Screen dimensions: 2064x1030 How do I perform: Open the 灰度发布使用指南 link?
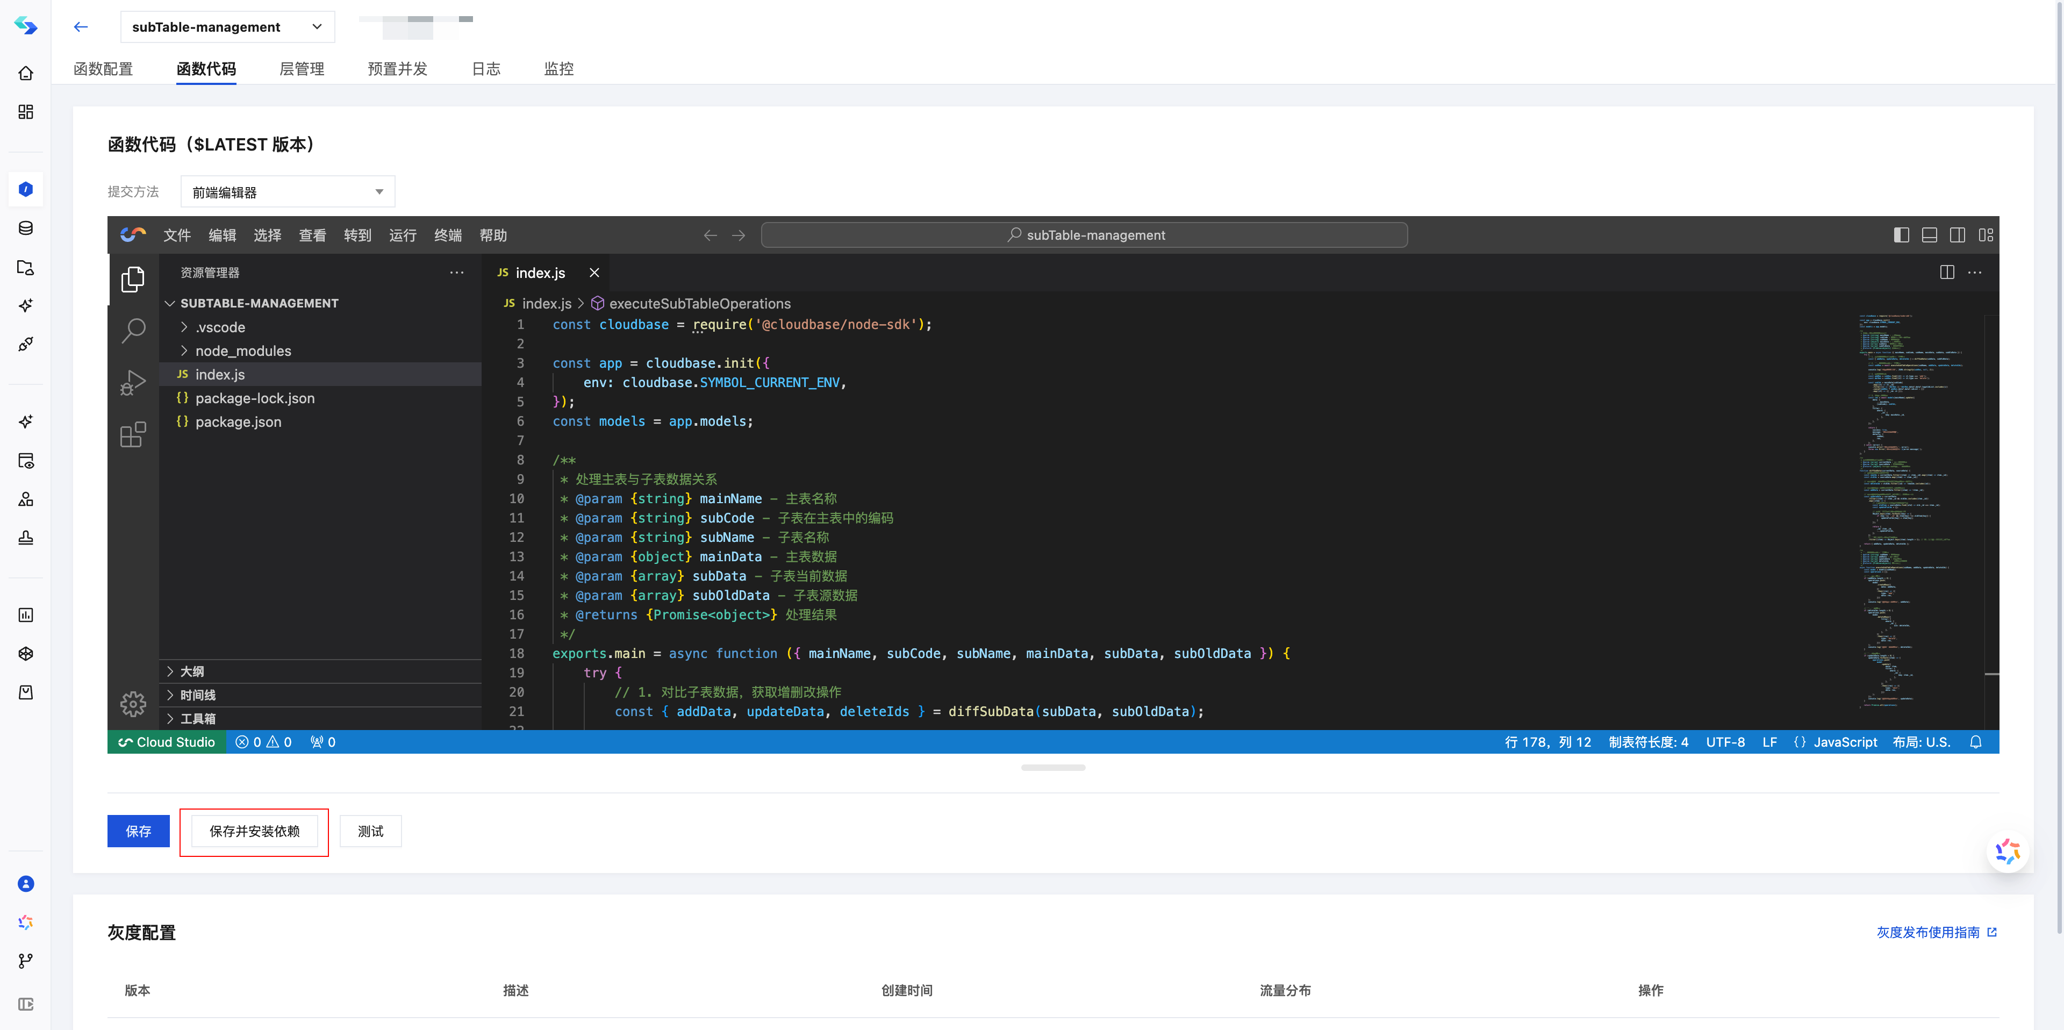(1937, 932)
